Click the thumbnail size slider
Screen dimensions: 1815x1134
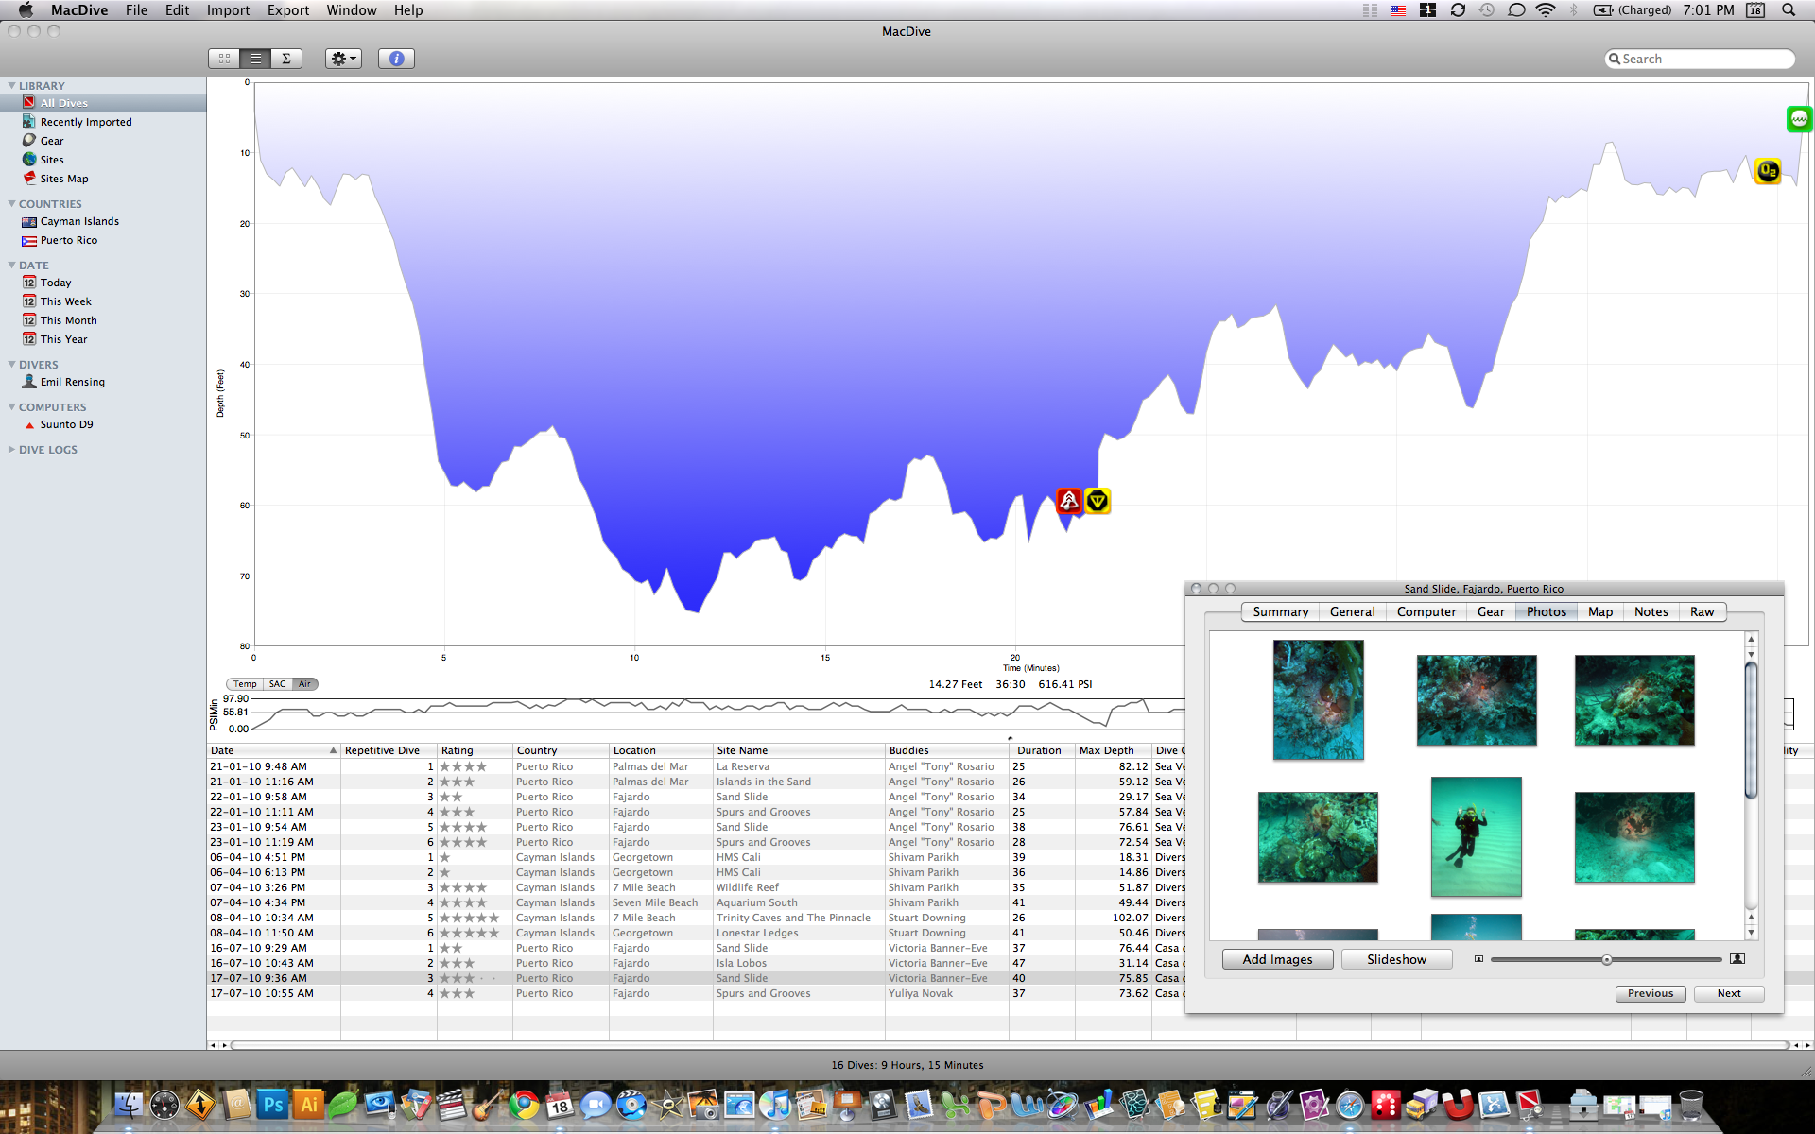(1606, 959)
